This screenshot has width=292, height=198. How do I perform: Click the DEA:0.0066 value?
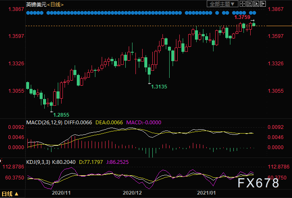click(109, 123)
